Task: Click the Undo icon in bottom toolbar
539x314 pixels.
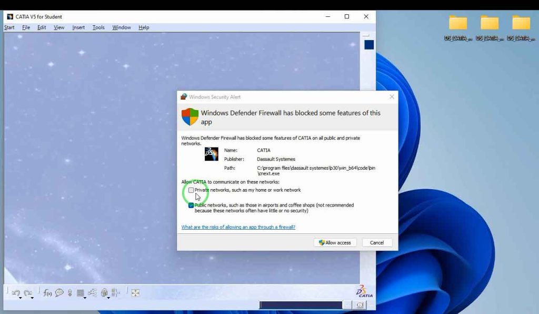Action: click(16, 293)
